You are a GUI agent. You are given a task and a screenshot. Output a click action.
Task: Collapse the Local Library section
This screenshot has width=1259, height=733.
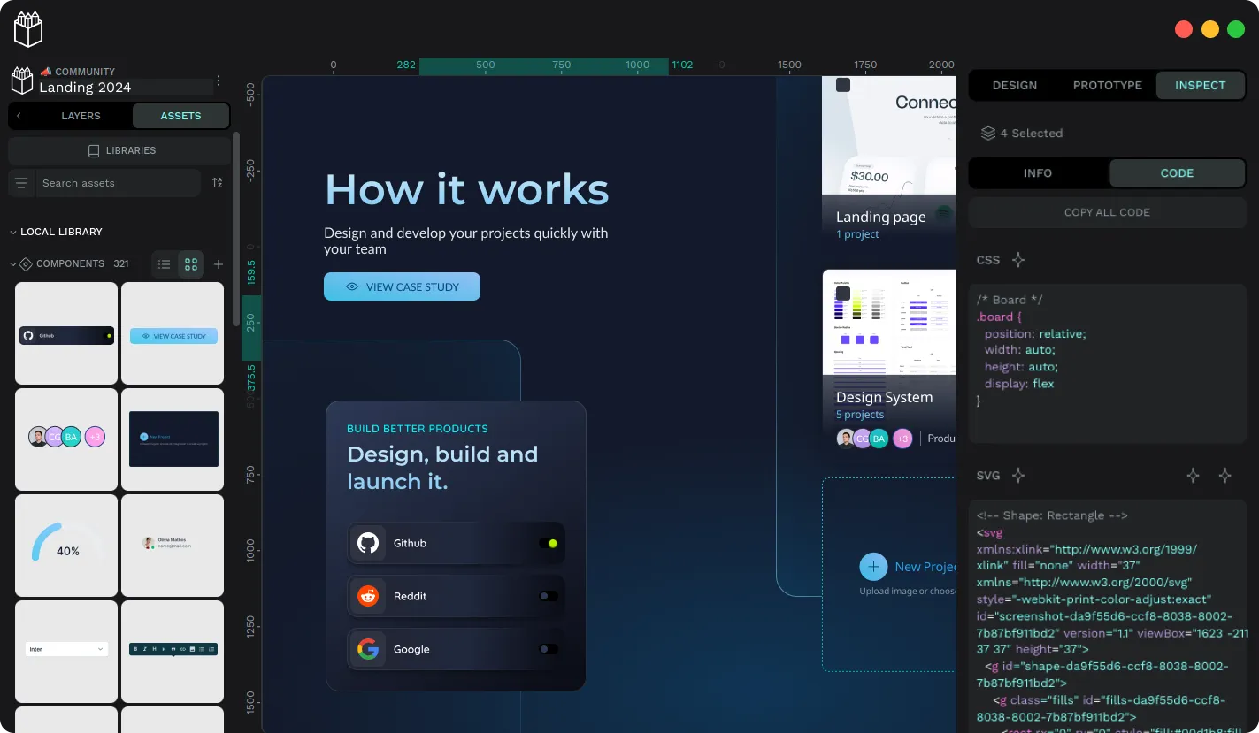56,232
